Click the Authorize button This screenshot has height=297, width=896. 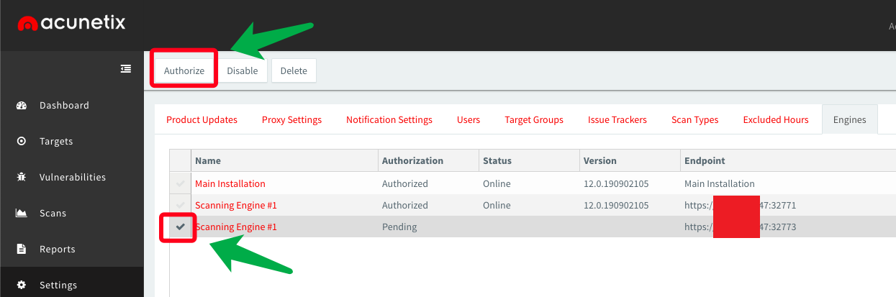(184, 70)
